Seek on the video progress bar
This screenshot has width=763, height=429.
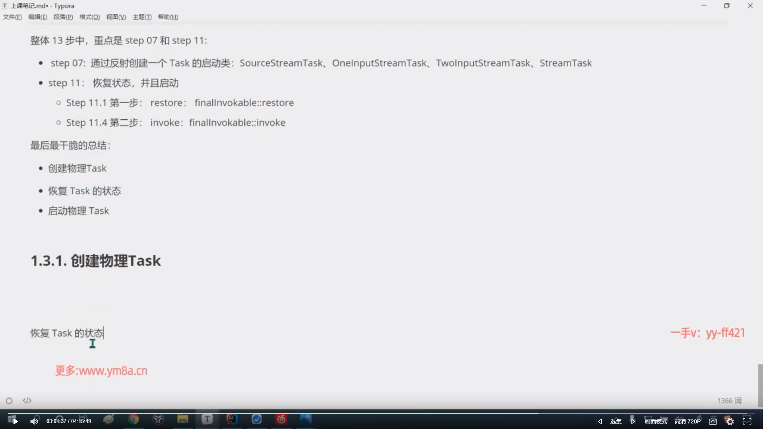point(381,413)
